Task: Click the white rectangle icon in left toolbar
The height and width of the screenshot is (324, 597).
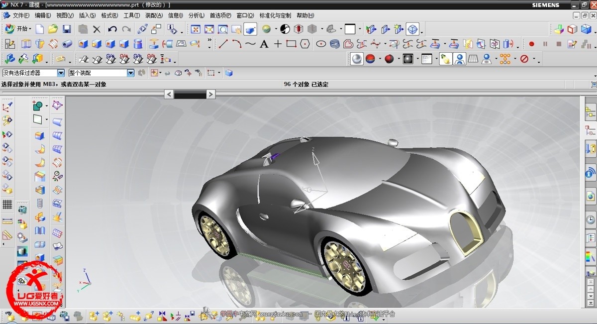Action: pos(38,119)
